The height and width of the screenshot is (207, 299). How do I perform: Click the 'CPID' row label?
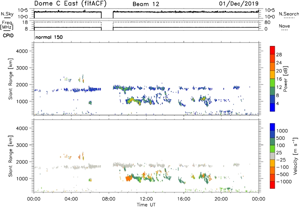pyautogui.click(x=8, y=35)
